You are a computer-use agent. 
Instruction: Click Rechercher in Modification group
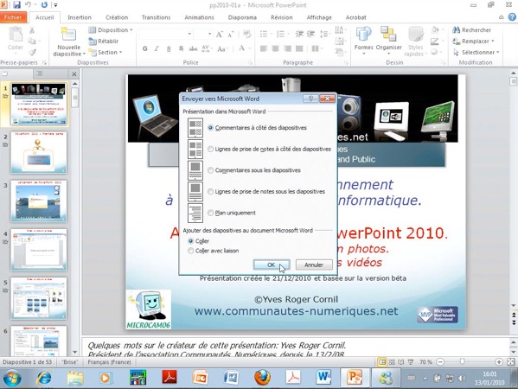click(472, 30)
